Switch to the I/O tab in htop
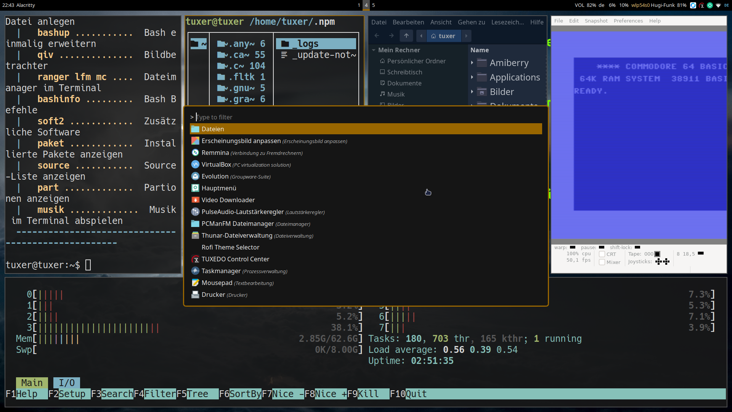 click(x=66, y=383)
